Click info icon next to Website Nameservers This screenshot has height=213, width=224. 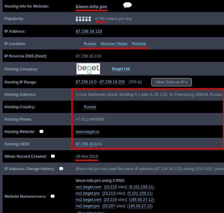coord(53,196)
